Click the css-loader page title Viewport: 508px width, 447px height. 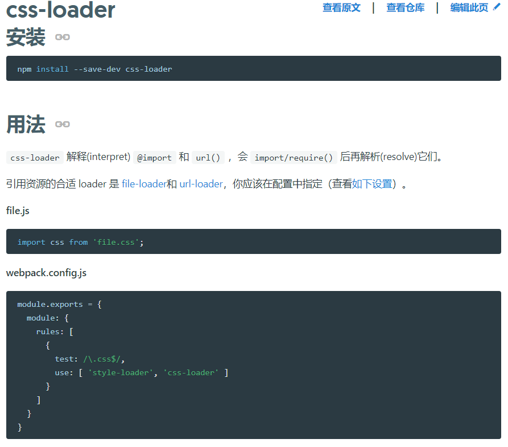tap(61, 10)
